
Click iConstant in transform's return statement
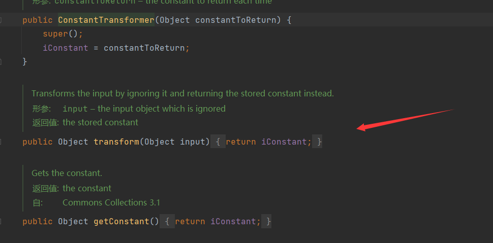point(284,142)
